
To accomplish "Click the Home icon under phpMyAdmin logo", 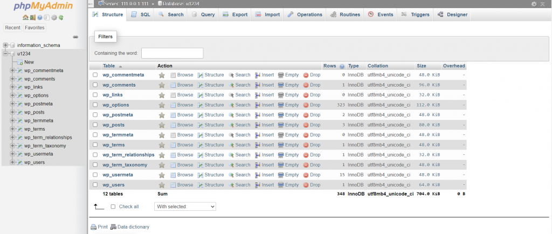I will coord(25,18).
